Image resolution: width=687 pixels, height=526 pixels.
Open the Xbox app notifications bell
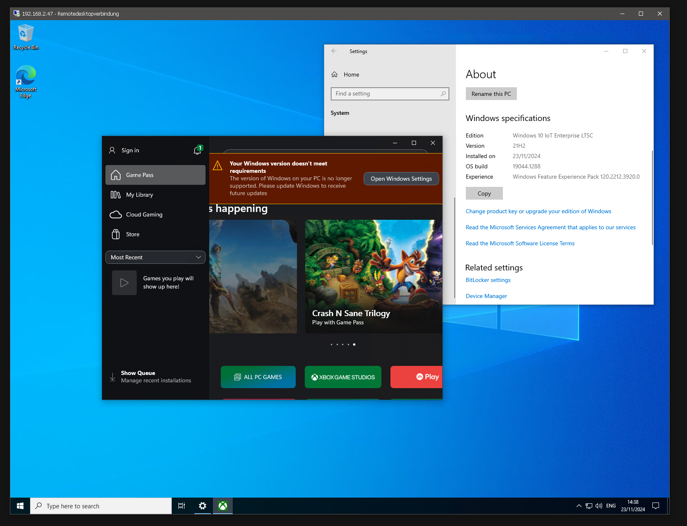pos(197,150)
